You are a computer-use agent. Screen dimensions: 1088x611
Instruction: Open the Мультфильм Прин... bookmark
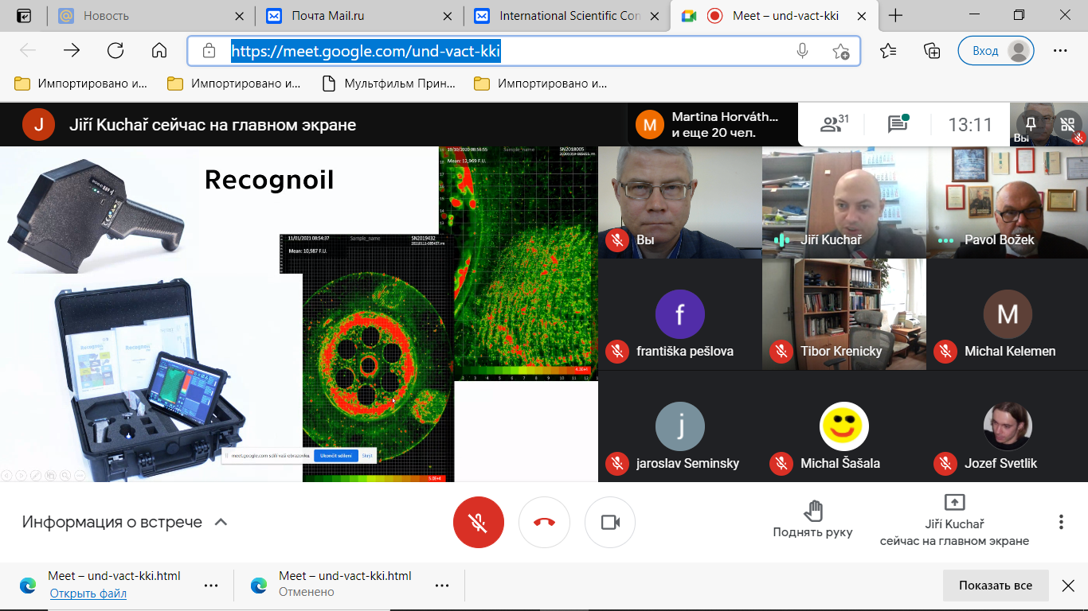[389, 84]
